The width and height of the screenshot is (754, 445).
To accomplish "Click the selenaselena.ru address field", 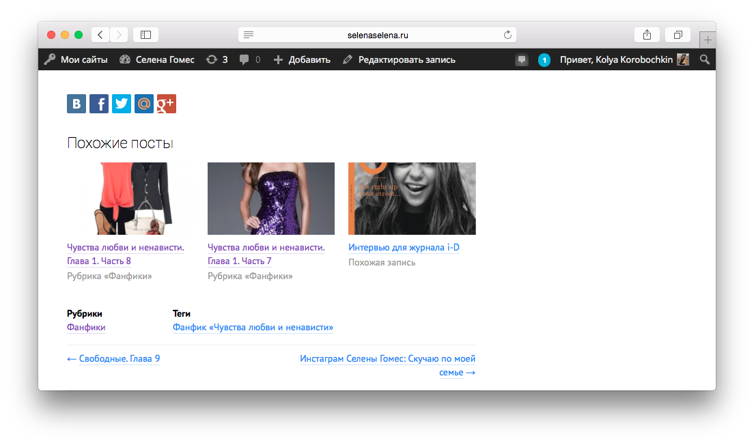I will 377,35.
